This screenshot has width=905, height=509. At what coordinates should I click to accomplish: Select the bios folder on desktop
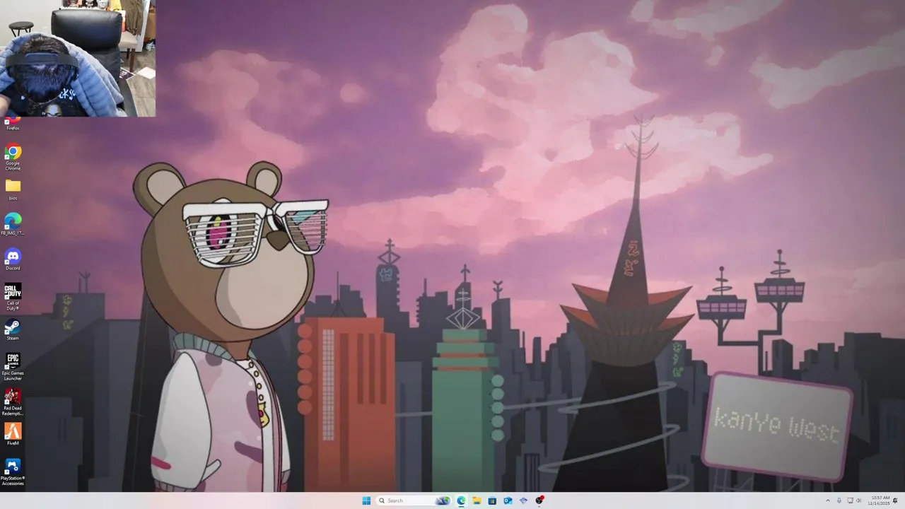[13, 190]
